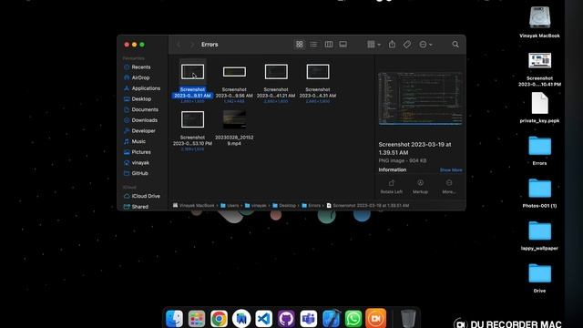Click vinayak in the path bar
The image size is (583, 328).
point(256,205)
